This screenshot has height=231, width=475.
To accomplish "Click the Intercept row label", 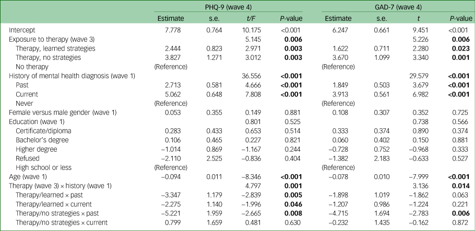I will [21, 30].
